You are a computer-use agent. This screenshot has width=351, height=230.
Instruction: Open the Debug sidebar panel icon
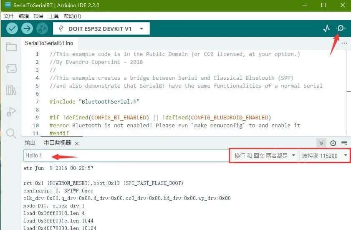pyautogui.click(x=11, y=111)
